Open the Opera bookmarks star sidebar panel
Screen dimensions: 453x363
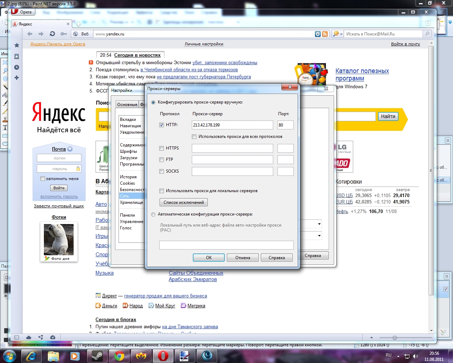coord(17,45)
